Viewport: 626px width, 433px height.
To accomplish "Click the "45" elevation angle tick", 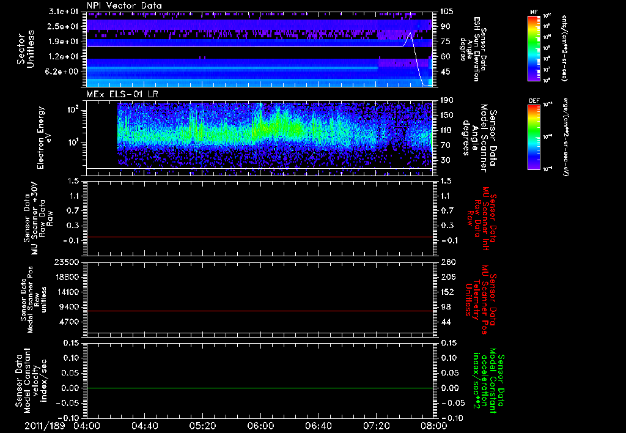I will coord(445,72).
